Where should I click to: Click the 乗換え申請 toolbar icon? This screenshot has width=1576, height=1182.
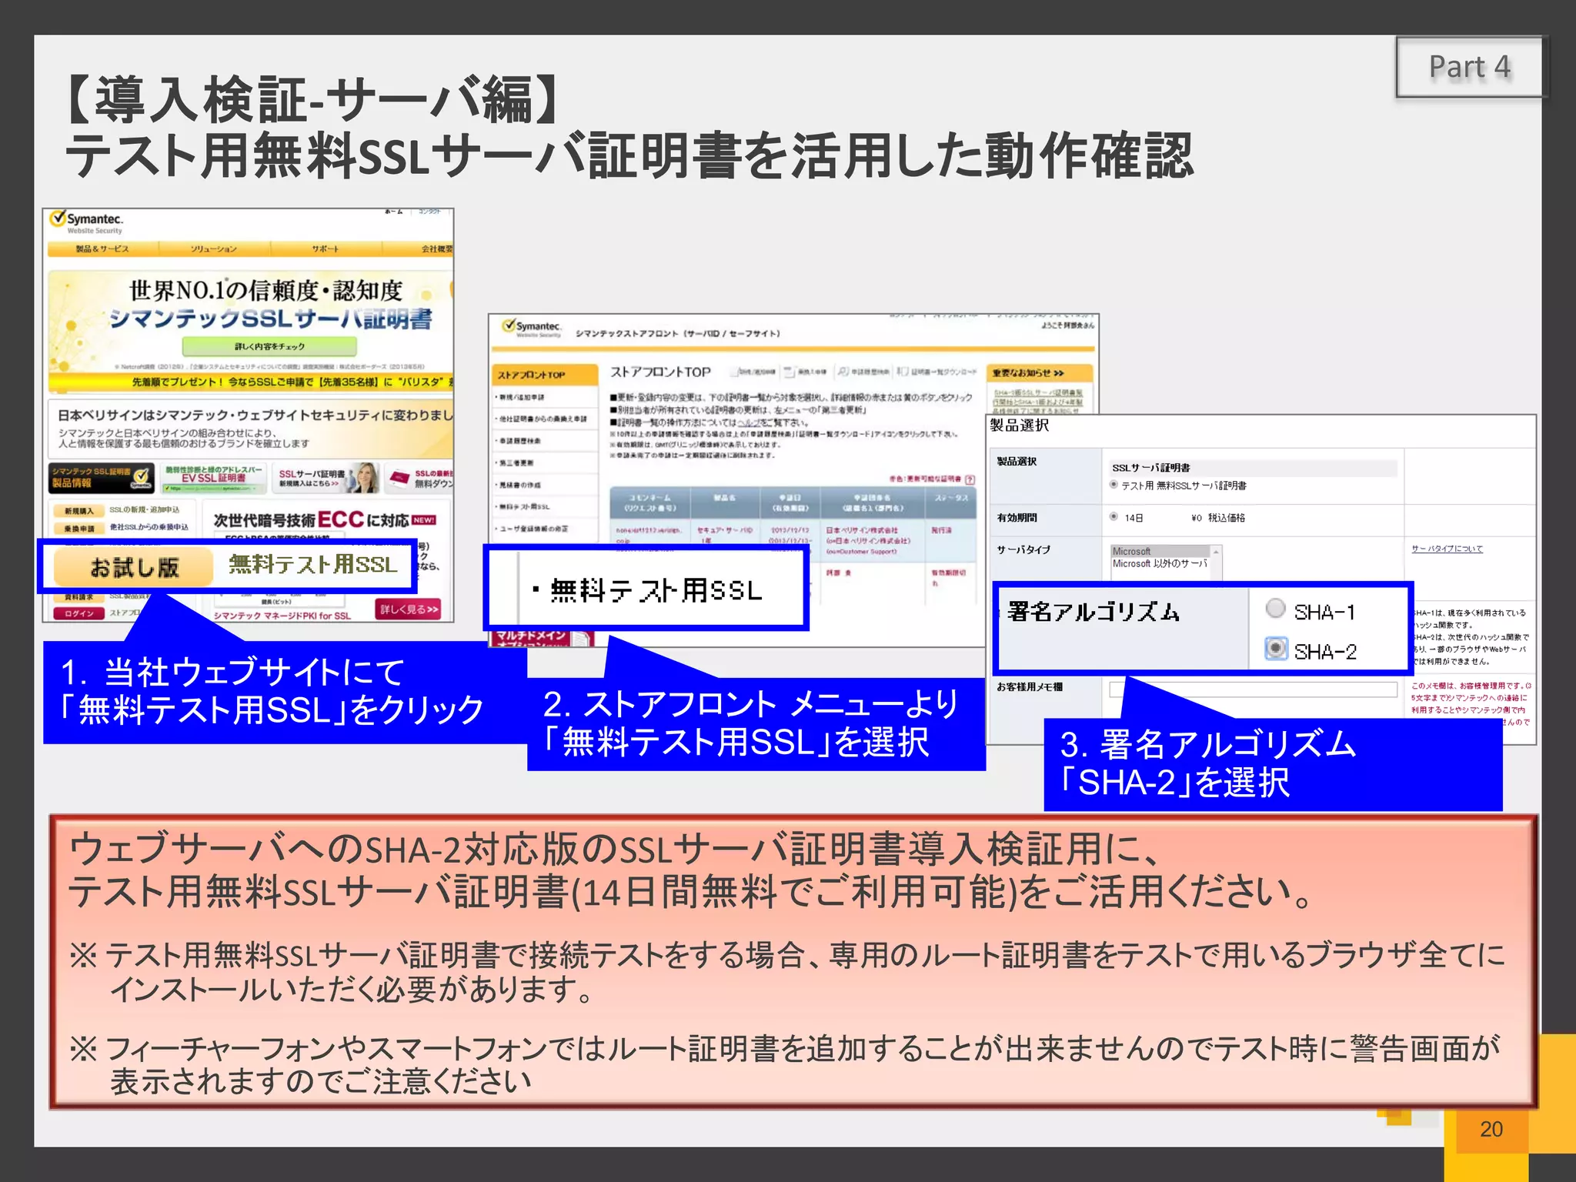[806, 372]
